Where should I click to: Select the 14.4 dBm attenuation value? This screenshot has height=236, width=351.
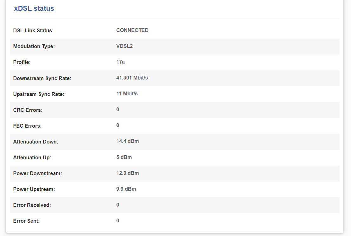(x=128, y=141)
